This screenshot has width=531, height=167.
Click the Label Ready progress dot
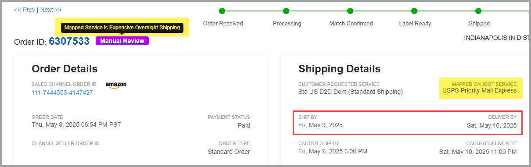point(414,11)
